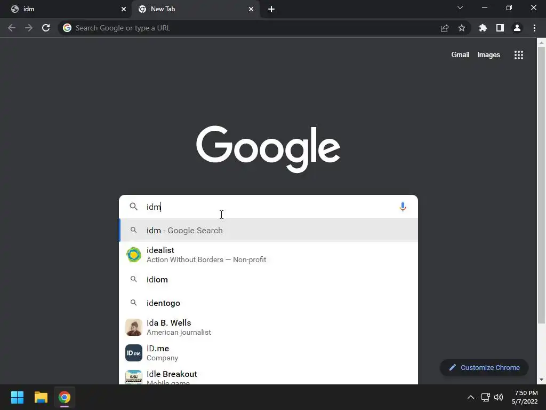Open the Windows Start menu
This screenshot has height=410, width=546.
pyautogui.click(x=17, y=397)
